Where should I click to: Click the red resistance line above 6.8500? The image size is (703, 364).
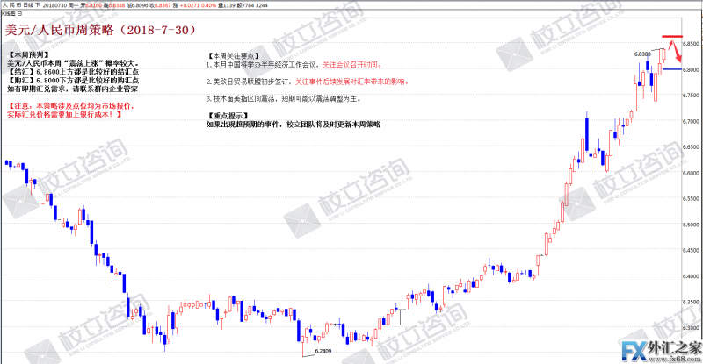pyautogui.click(x=672, y=36)
